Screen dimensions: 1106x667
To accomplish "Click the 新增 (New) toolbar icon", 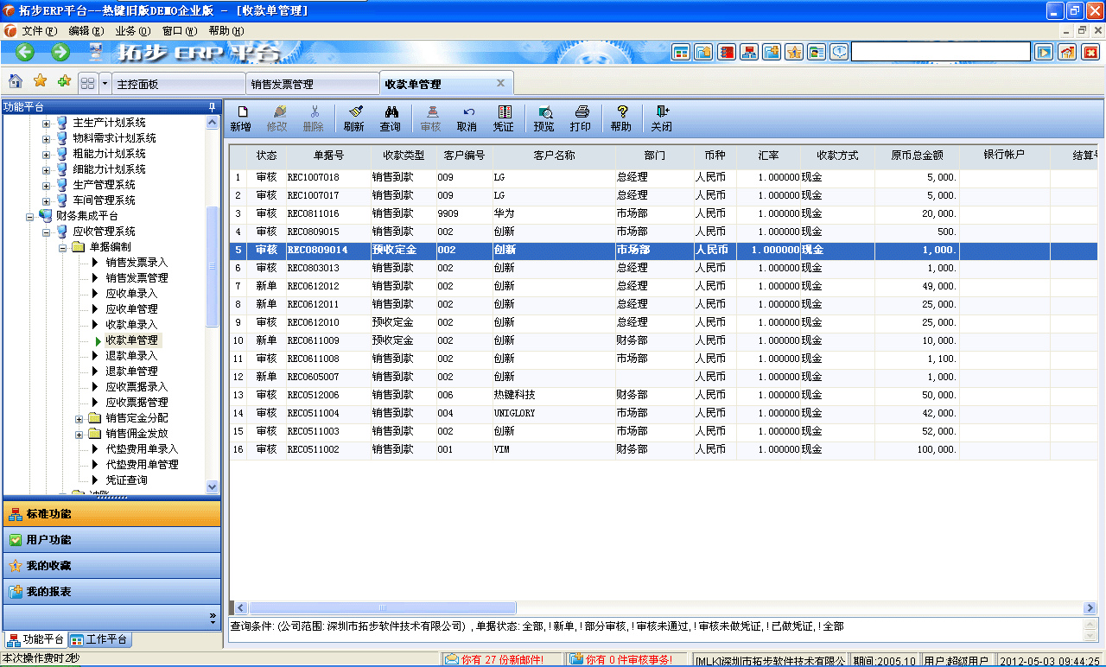I will point(243,118).
